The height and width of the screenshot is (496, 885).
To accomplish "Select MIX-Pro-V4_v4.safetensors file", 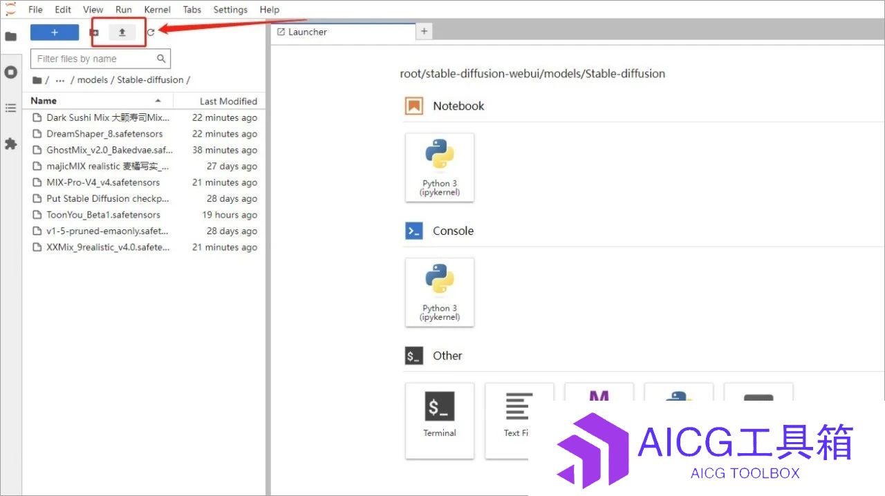I will pos(145,182).
